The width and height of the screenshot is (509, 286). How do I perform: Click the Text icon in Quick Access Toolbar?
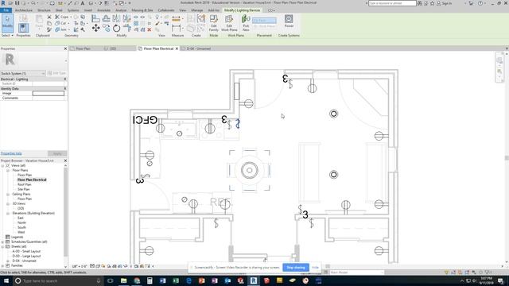pos(83,3)
